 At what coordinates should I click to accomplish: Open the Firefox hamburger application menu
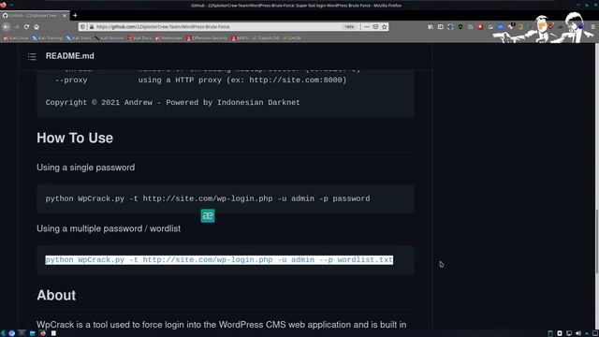pyautogui.click(x=592, y=27)
